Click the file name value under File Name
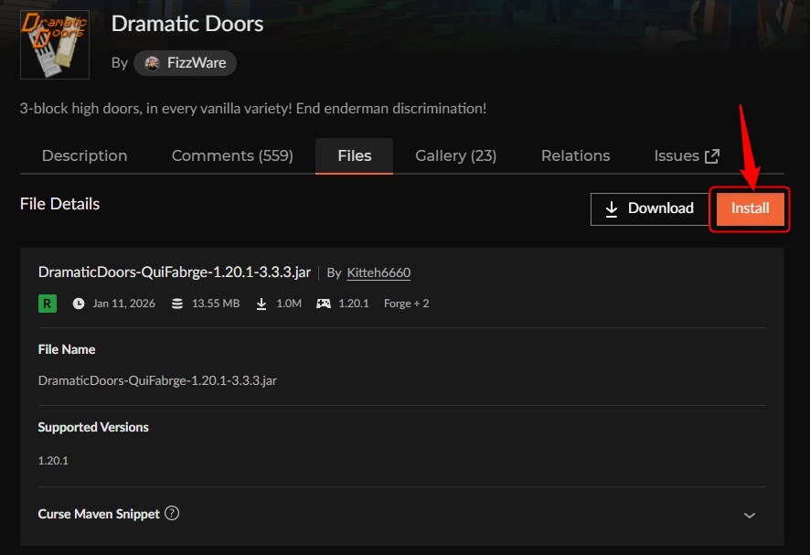This screenshot has width=810, height=555. point(157,381)
